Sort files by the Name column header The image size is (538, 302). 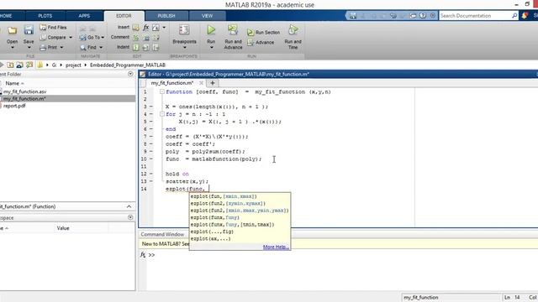coord(14,83)
